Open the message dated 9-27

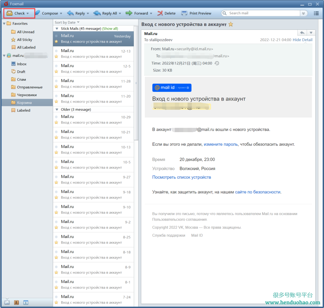94,180
